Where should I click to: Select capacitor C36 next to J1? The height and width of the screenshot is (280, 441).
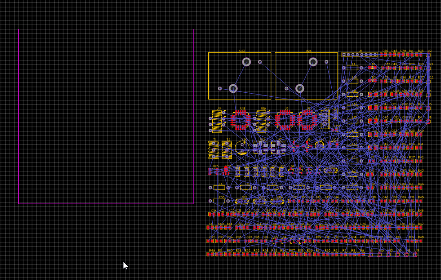click(x=385, y=55)
